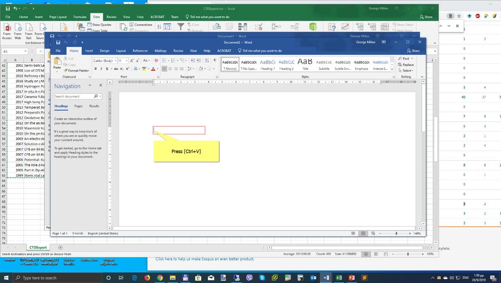Open the font size dropdown showing 11
501x283 pixels.
(x=127, y=60)
